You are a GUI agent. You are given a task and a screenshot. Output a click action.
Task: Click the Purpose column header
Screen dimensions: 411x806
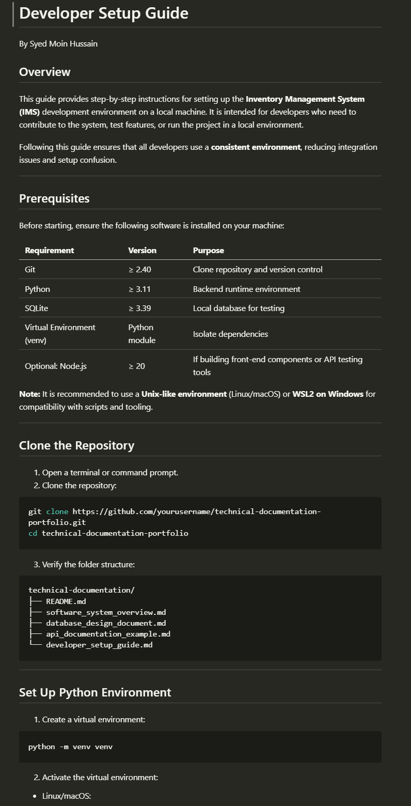(209, 250)
